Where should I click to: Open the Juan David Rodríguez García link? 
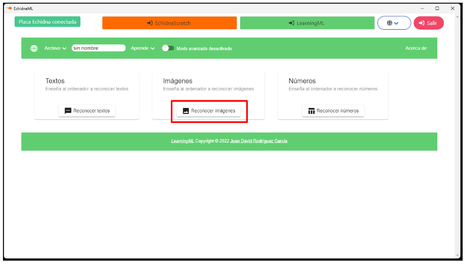(259, 141)
